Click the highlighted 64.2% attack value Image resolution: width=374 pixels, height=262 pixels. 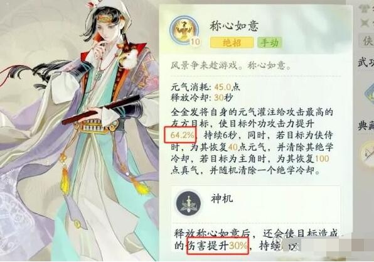(180, 135)
